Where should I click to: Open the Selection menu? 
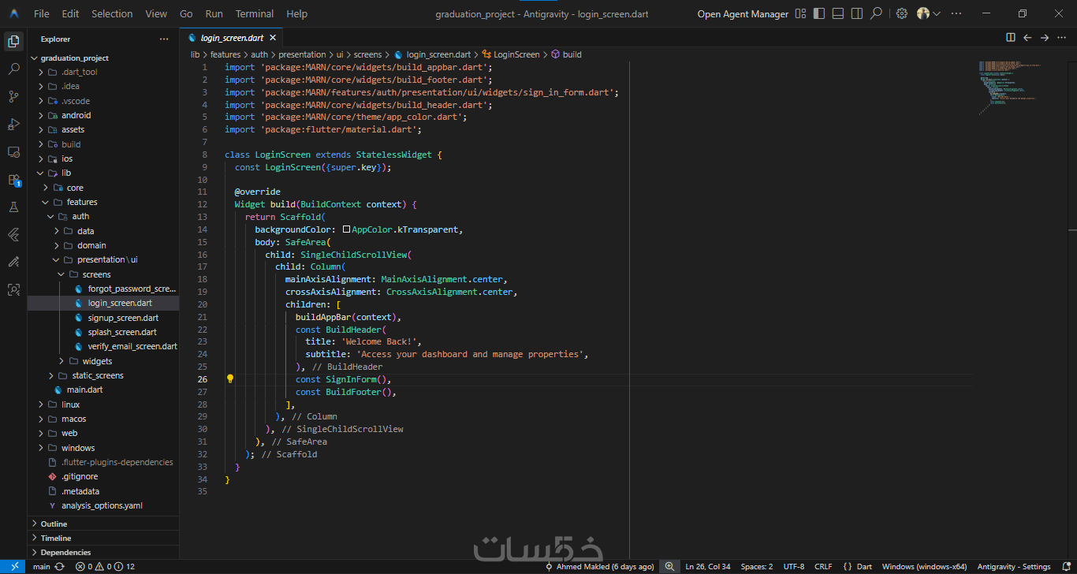112,13
